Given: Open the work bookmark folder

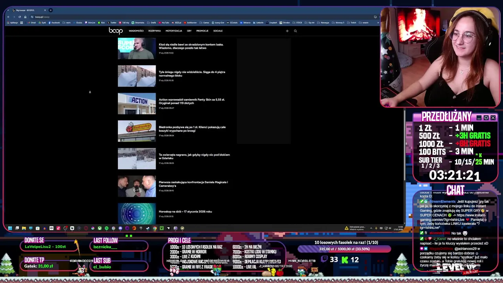Looking at the screenshot, I should 67,23.
